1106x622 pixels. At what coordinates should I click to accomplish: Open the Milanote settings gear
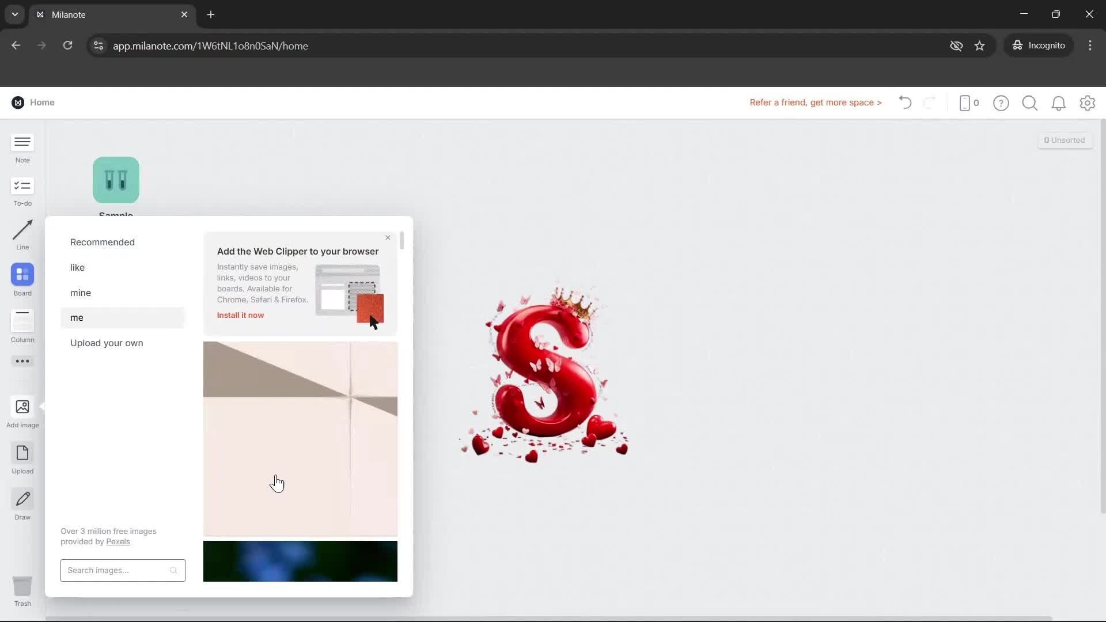coord(1088,103)
